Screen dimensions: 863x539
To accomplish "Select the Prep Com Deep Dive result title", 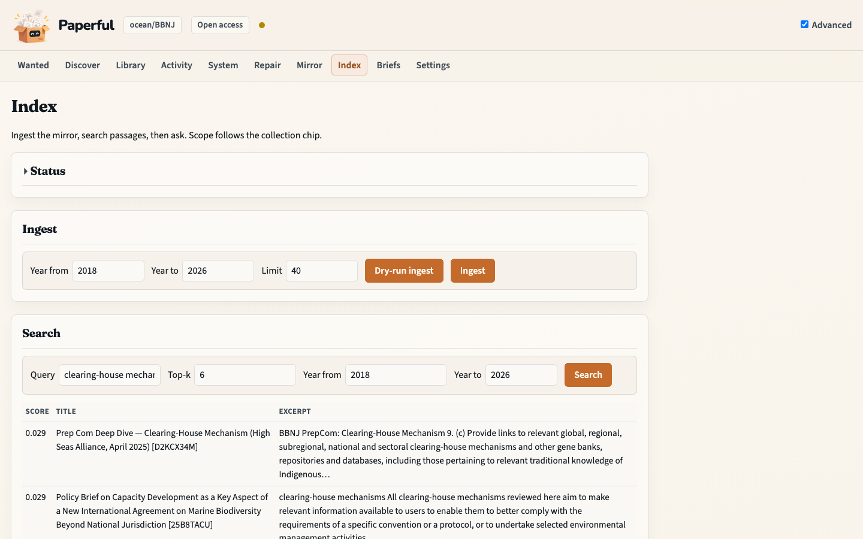I will pos(163,440).
